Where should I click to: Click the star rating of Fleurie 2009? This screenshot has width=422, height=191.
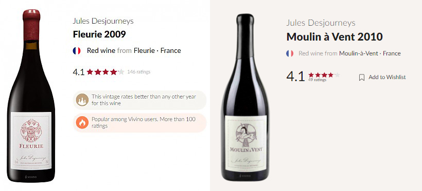105,72
